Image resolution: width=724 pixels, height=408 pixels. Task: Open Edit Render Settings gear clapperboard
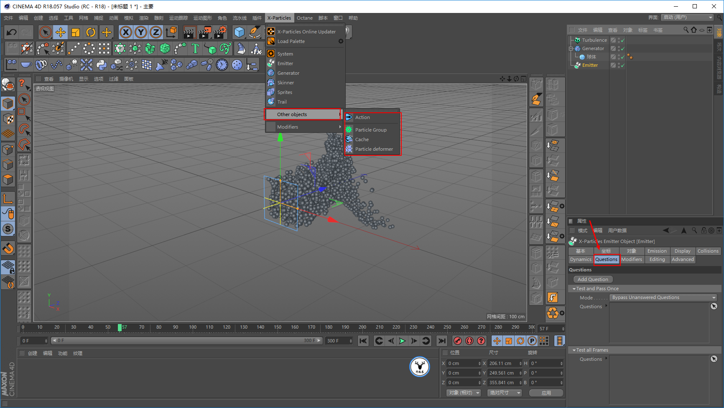click(x=220, y=32)
